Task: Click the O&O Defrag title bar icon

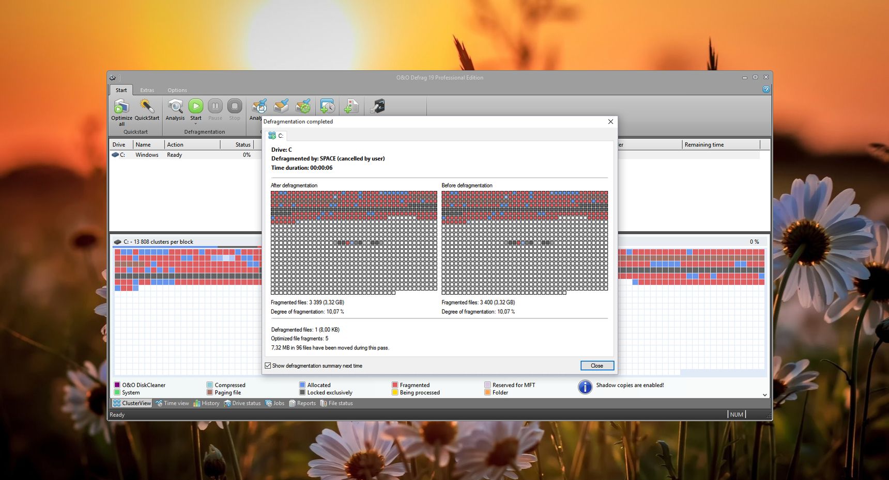Action: [113, 77]
